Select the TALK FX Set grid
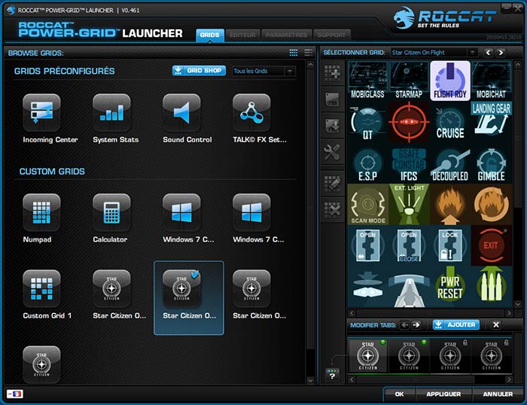 (251, 113)
